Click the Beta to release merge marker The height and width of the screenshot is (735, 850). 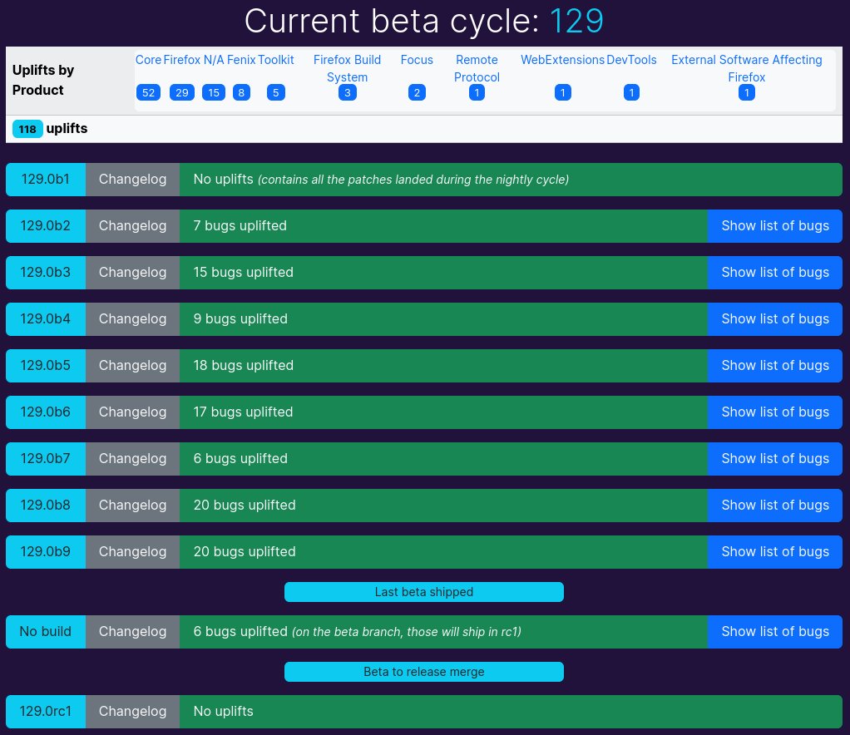[424, 672]
